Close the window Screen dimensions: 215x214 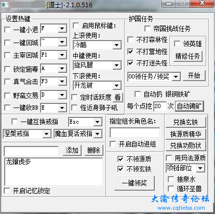click(x=202, y=4)
